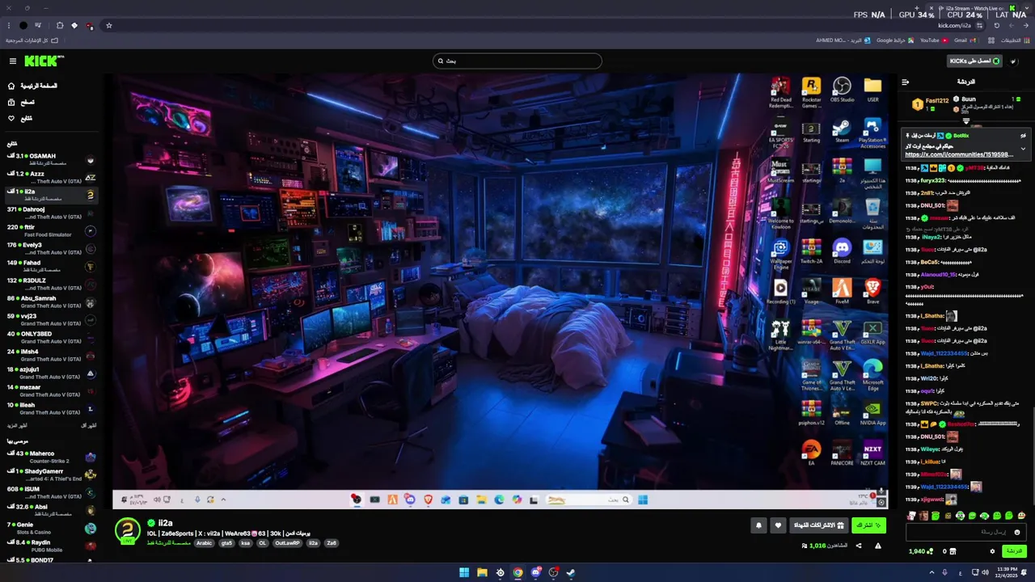Click the ii2a channel avatar
The image size is (1035, 582).
click(x=128, y=530)
